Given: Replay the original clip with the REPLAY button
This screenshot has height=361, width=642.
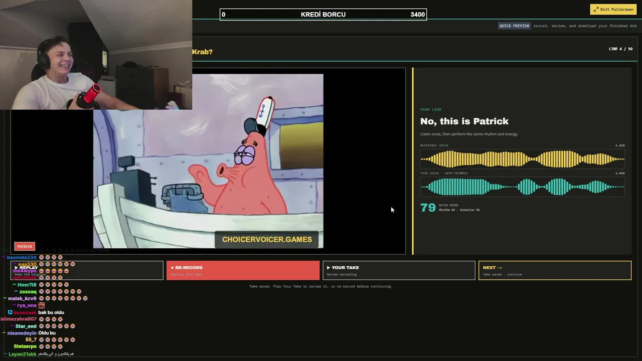Looking at the screenshot, I should (87, 270).
